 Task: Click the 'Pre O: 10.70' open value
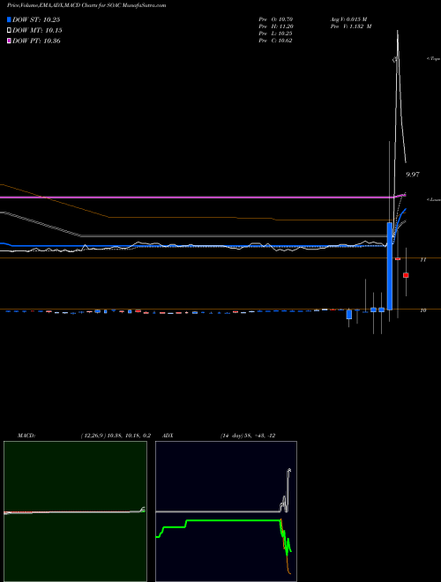coord(275,19)
